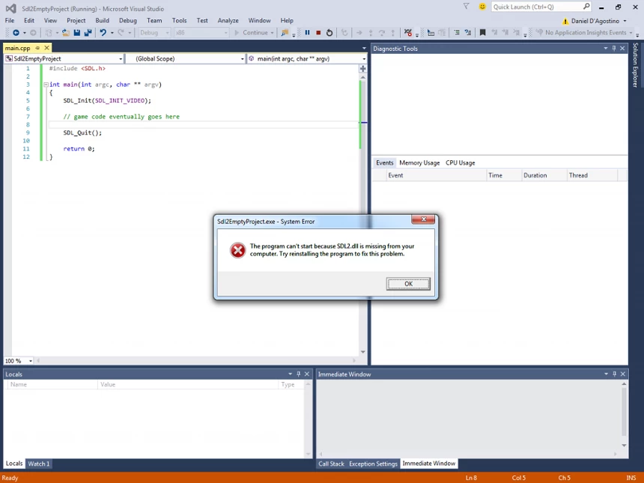The image size is (644, 483).
Task: Click the Restart debugging icon
Action: pos(329,33)
